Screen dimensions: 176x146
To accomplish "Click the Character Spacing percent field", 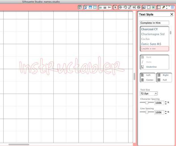I will pos(159,103).
